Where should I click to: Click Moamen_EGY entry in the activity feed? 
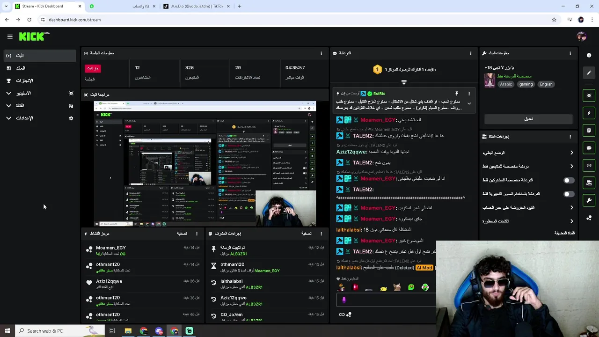pyautogui.click(x=143, y=250)
